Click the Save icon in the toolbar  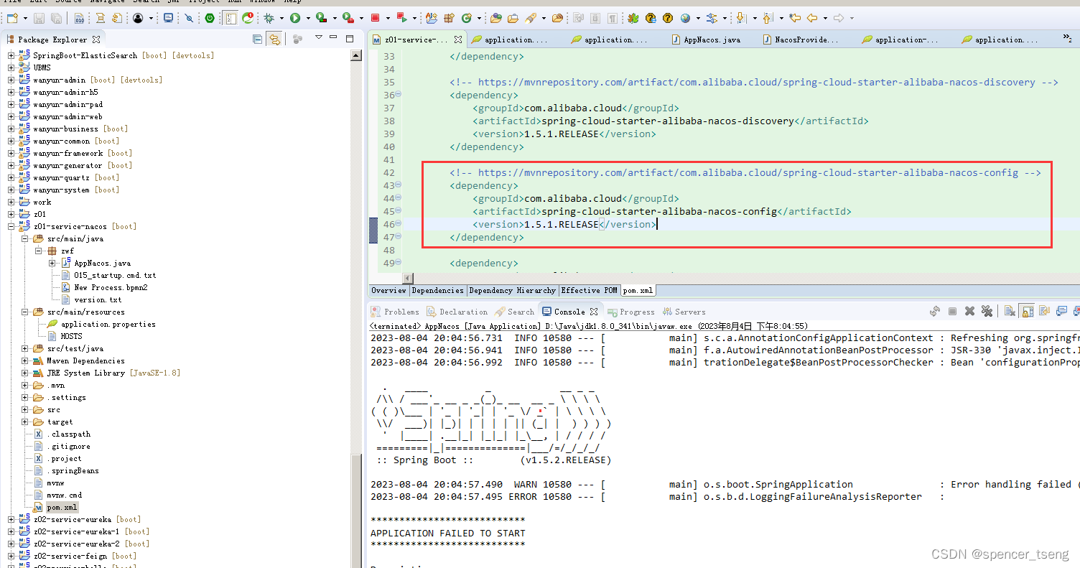(38, 17)
